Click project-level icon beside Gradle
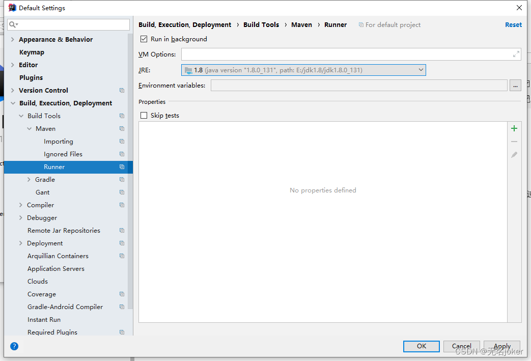 [x=122, y=180]
